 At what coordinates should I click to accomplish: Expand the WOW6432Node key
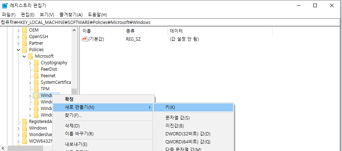coord(19,141)
